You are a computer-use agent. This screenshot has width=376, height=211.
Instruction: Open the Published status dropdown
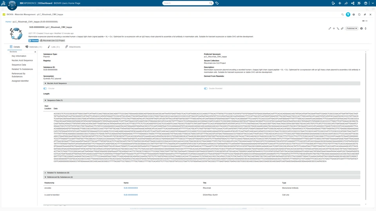click(352, 29)
